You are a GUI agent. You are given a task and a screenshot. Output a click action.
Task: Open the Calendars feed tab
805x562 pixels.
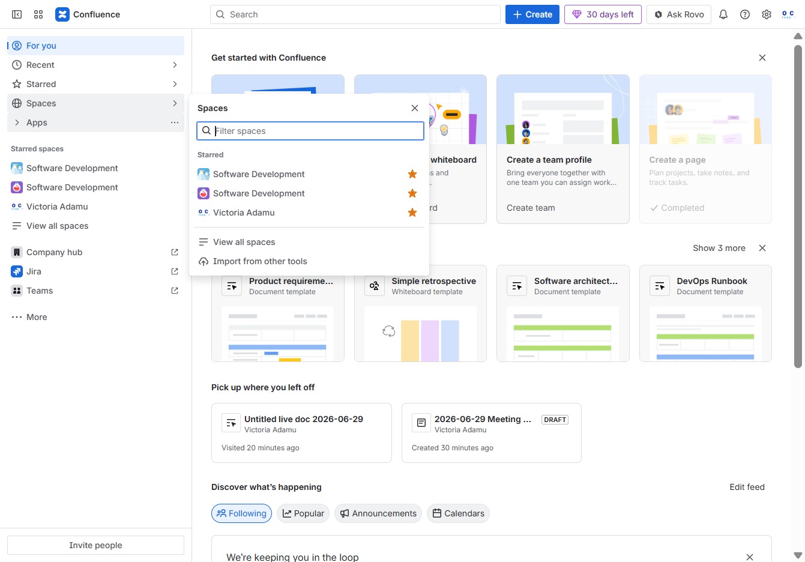[459, 513]
